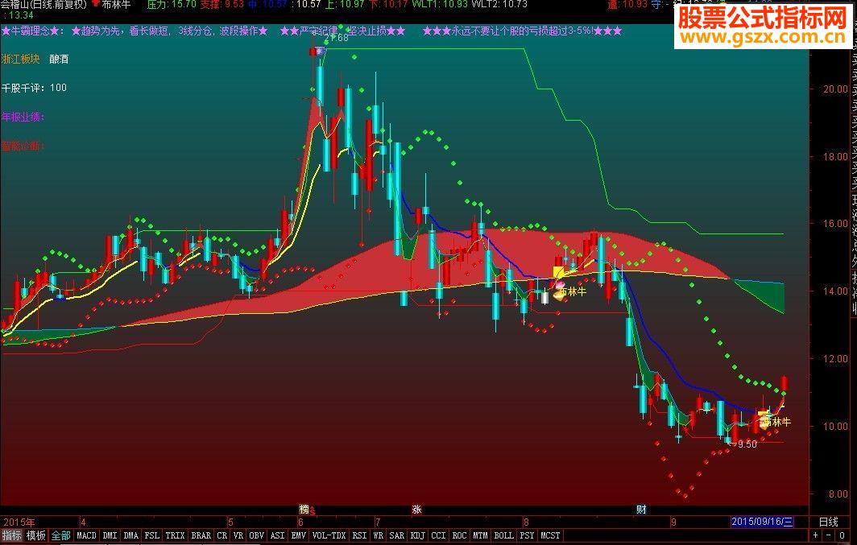Select the MACD indicator
The image size is (857, 545).
tap(86, 535)
